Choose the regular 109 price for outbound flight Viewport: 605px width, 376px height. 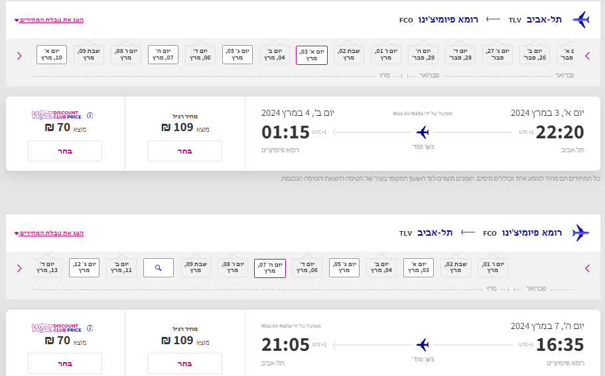[185, 151]
